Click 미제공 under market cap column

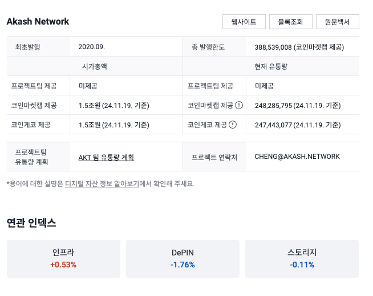pos(88,86)
